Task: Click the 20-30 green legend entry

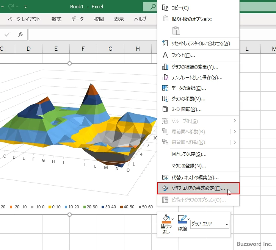Action: [x=90, y=207]
